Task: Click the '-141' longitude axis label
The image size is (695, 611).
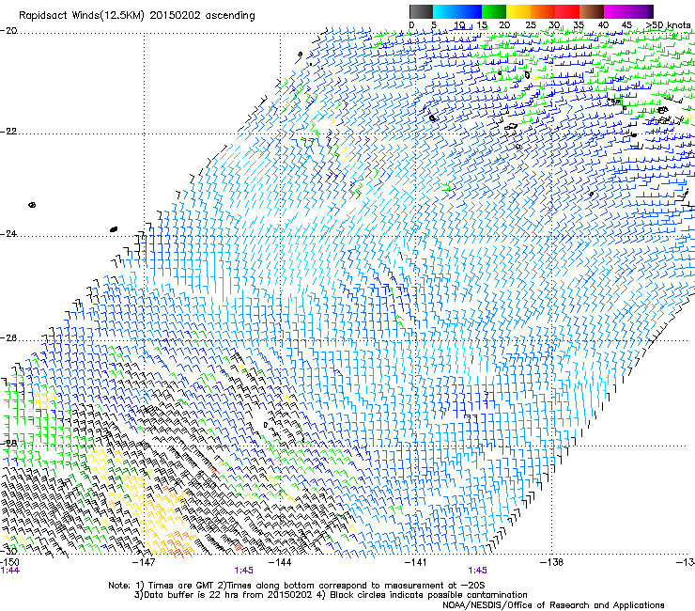Action: [x=415, y=562]
